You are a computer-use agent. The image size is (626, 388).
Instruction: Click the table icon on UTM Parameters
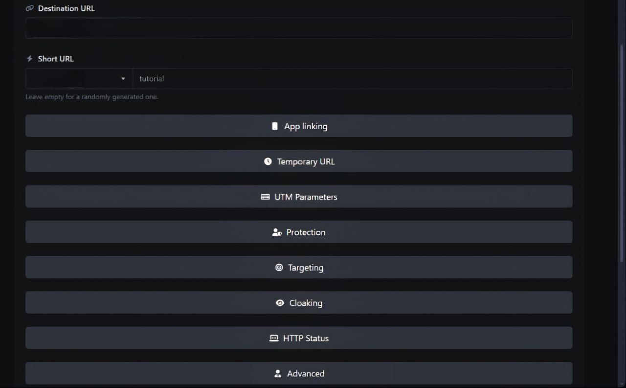point(265,197)
